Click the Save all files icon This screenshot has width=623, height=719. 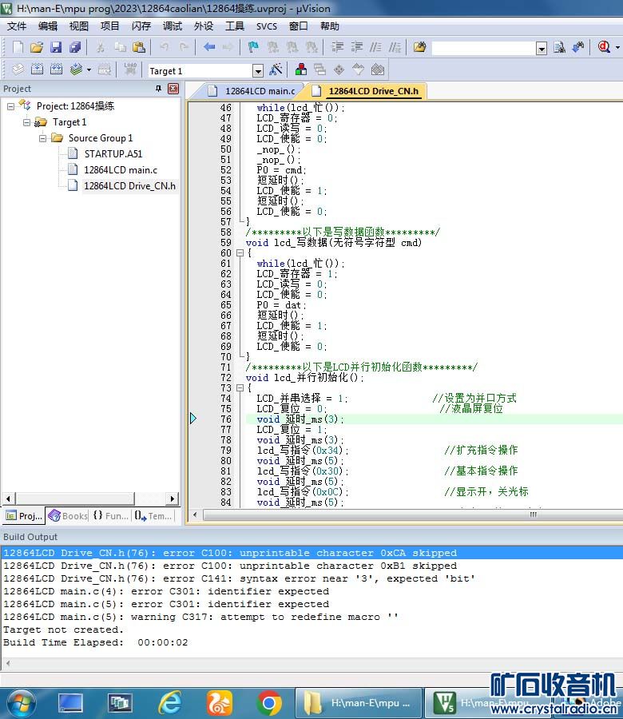click(x=75, y=48)
